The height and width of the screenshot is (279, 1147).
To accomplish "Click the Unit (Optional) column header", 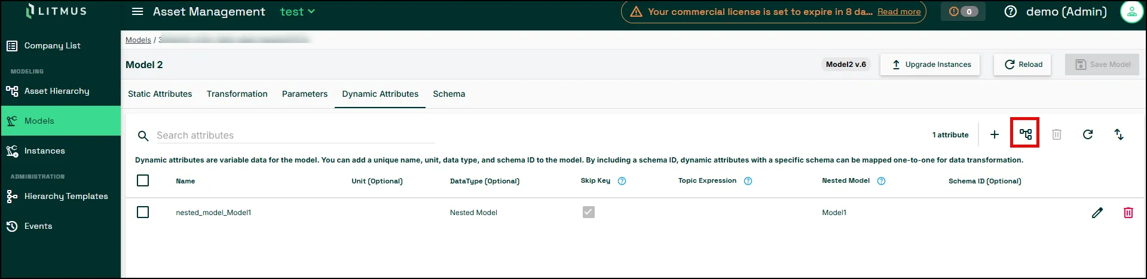I will (x=377, y=181).
